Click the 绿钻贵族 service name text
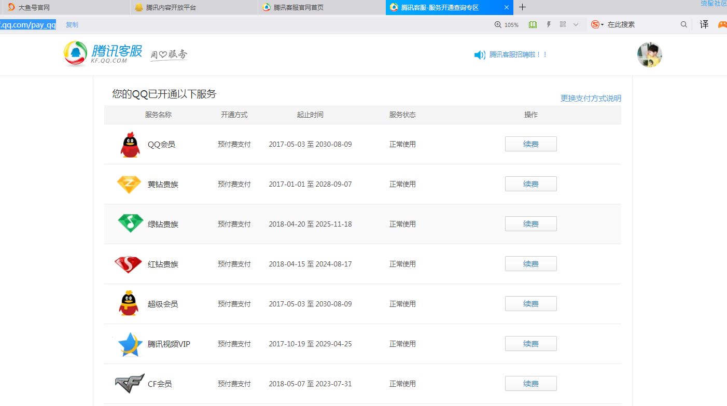This screenshot has width=727, height=406. (163, 224)
